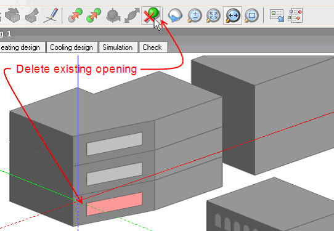Select the pencil Draw construction line tool
The height and width of the screenshot is (231, 334).
pyautogui.click(x=51, y=15)
